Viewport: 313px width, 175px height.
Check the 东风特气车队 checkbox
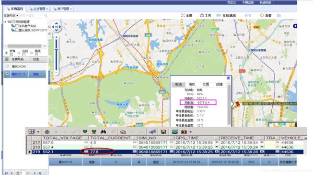tap(17, 26)
